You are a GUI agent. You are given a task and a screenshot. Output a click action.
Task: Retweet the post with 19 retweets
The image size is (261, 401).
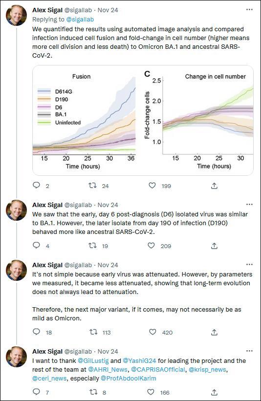click(x=92, y=246)
